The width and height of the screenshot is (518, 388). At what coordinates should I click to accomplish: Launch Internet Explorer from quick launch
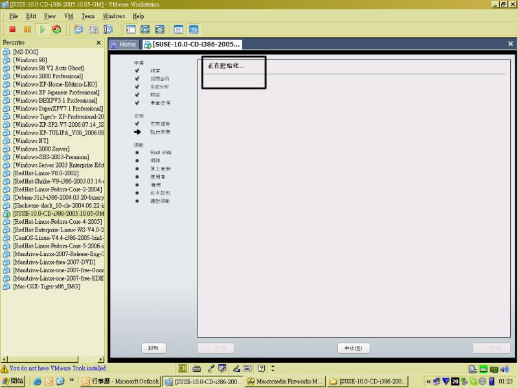pyautogui.click(x=38, y=382)
